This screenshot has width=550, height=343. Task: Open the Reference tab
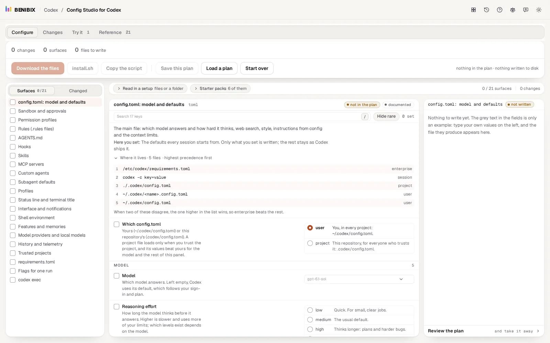(x=114, y=32)
